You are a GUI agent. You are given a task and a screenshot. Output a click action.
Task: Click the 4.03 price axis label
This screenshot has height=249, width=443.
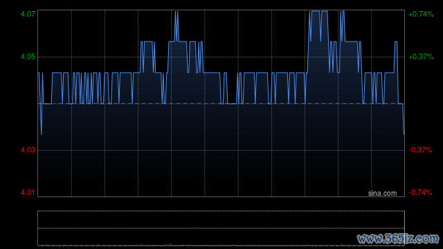click(x=28, y=150)
